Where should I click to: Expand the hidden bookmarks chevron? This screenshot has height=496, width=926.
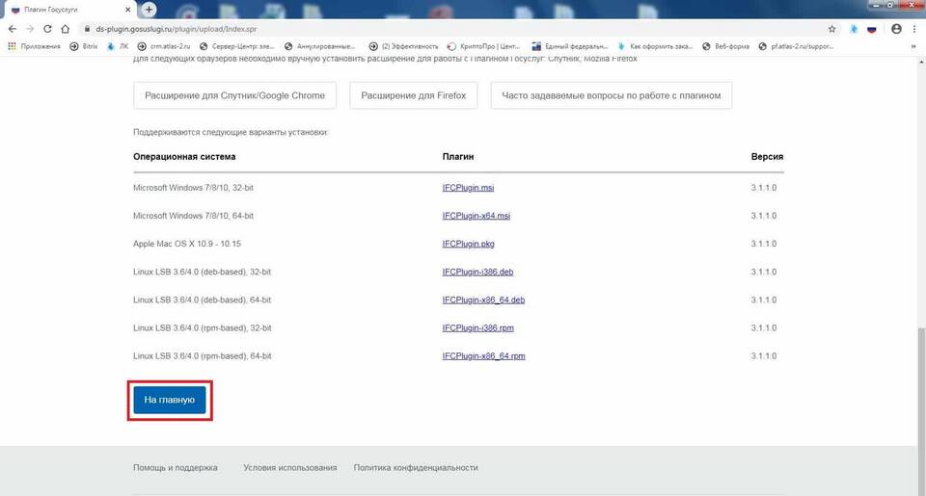[x=913, y=46]
